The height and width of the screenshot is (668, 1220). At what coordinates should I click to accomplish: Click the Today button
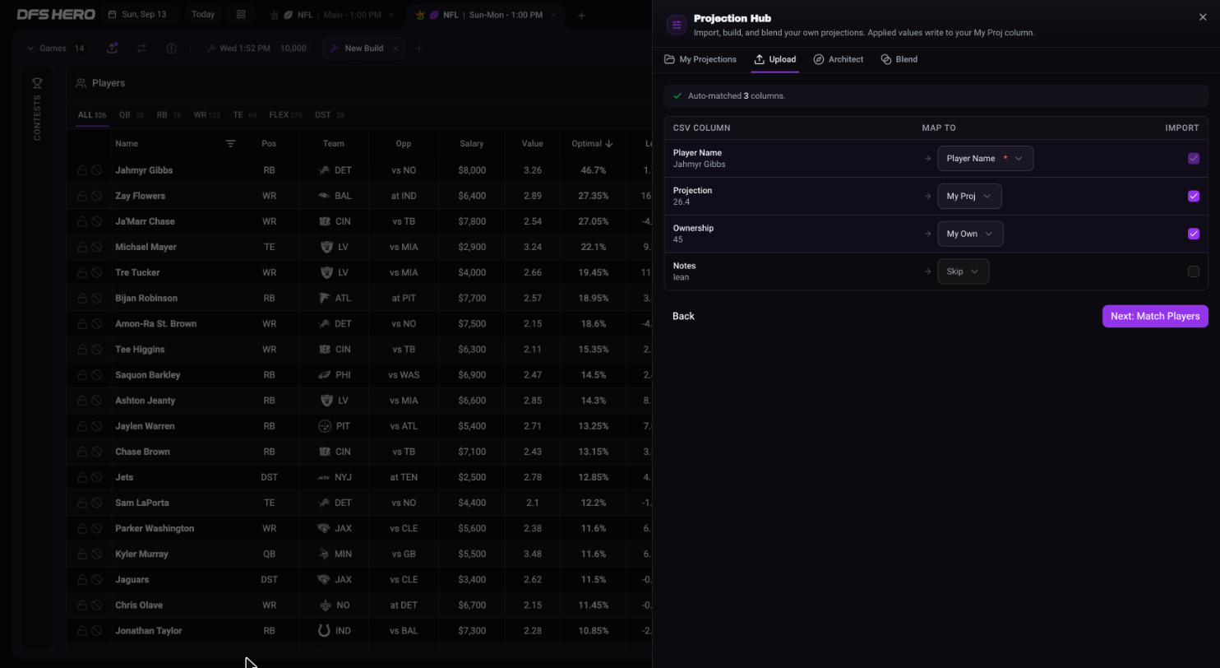click(203, 15)
